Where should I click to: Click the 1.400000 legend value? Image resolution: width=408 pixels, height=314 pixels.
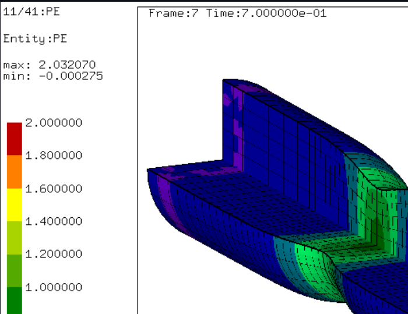pyautogui.click(x=54, y=221)
